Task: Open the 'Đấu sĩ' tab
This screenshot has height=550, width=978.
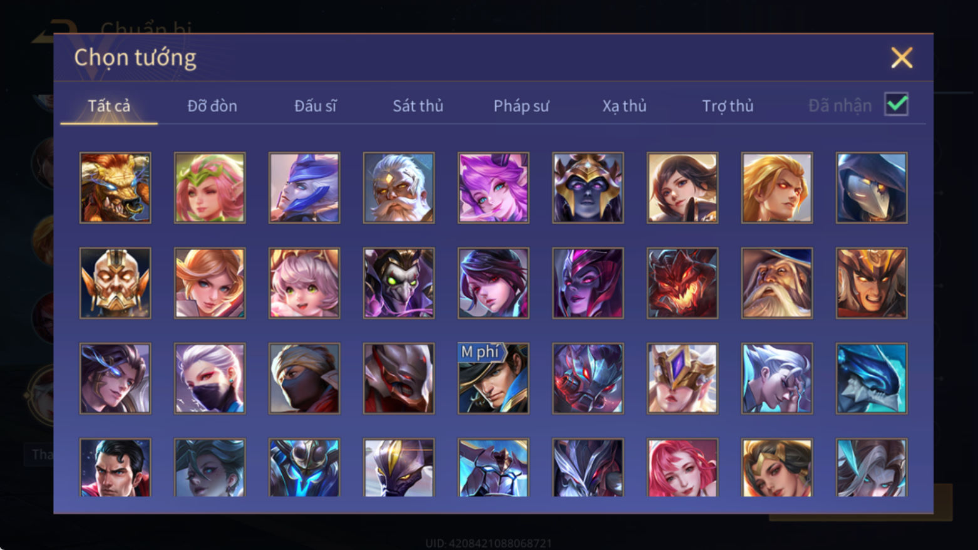Action: click(x=316, y=106)
